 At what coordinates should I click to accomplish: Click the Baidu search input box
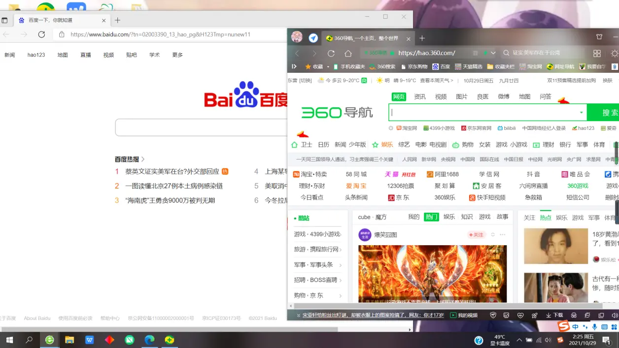(x=201, y=127)
